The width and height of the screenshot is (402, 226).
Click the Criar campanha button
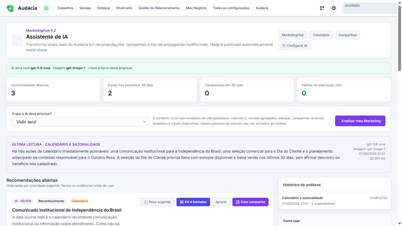[250, 202]
